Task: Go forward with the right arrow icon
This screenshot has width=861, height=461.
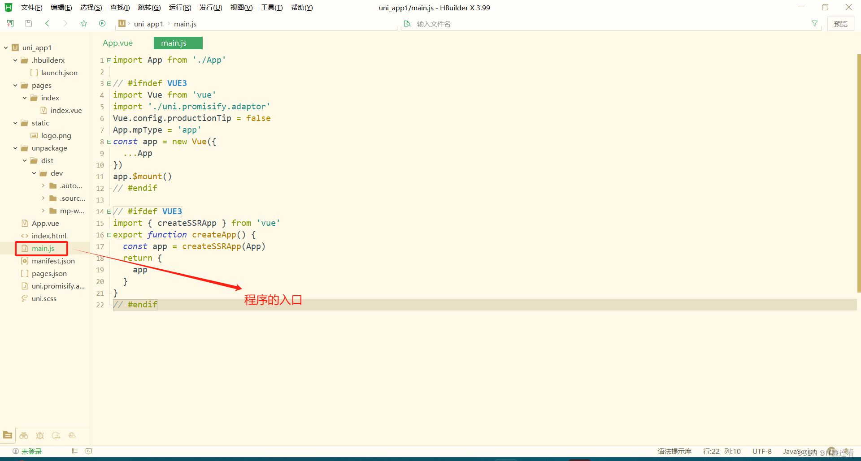Action: (x=65, y=23)
